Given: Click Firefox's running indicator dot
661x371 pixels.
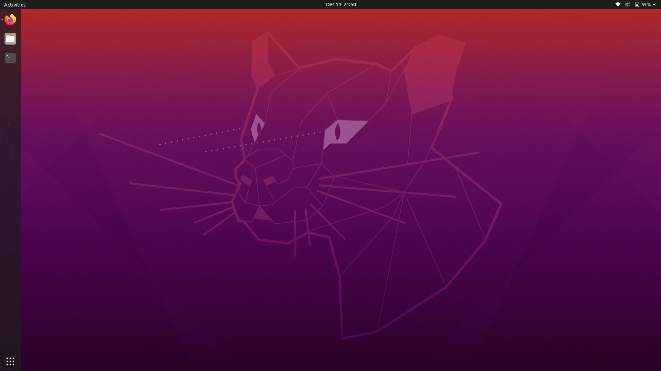Looking at the screenshot, I should coord(2,20).
